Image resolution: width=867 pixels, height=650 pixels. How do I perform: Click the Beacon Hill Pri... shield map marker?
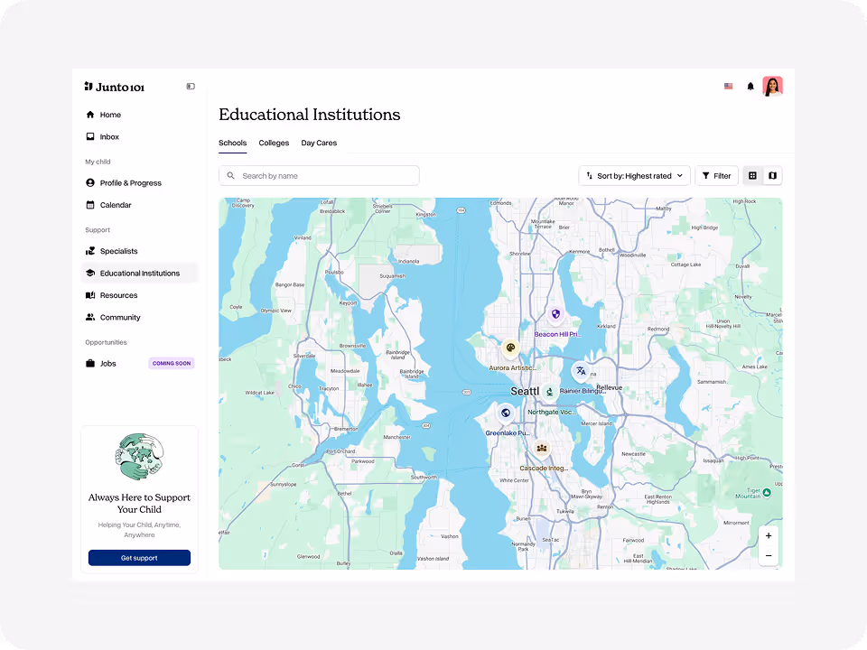click(555, 314)
